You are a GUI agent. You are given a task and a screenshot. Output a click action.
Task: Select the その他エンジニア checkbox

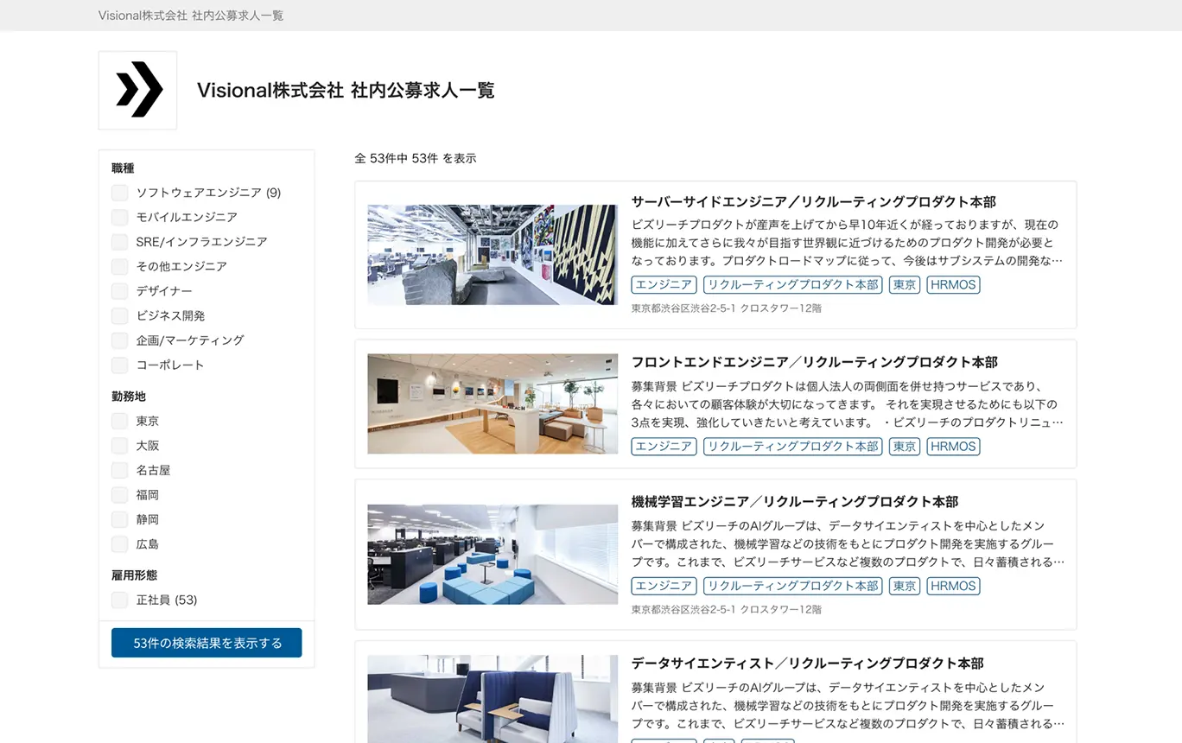tap(119, 266)
